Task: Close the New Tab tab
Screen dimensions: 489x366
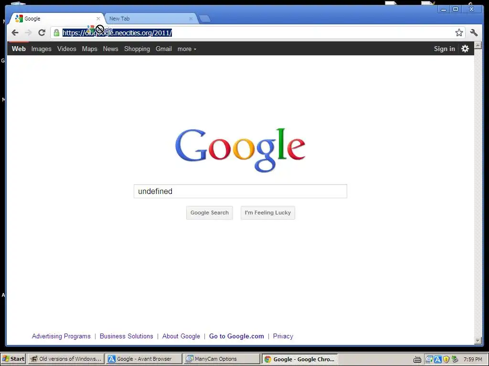Action: point(191,19)
